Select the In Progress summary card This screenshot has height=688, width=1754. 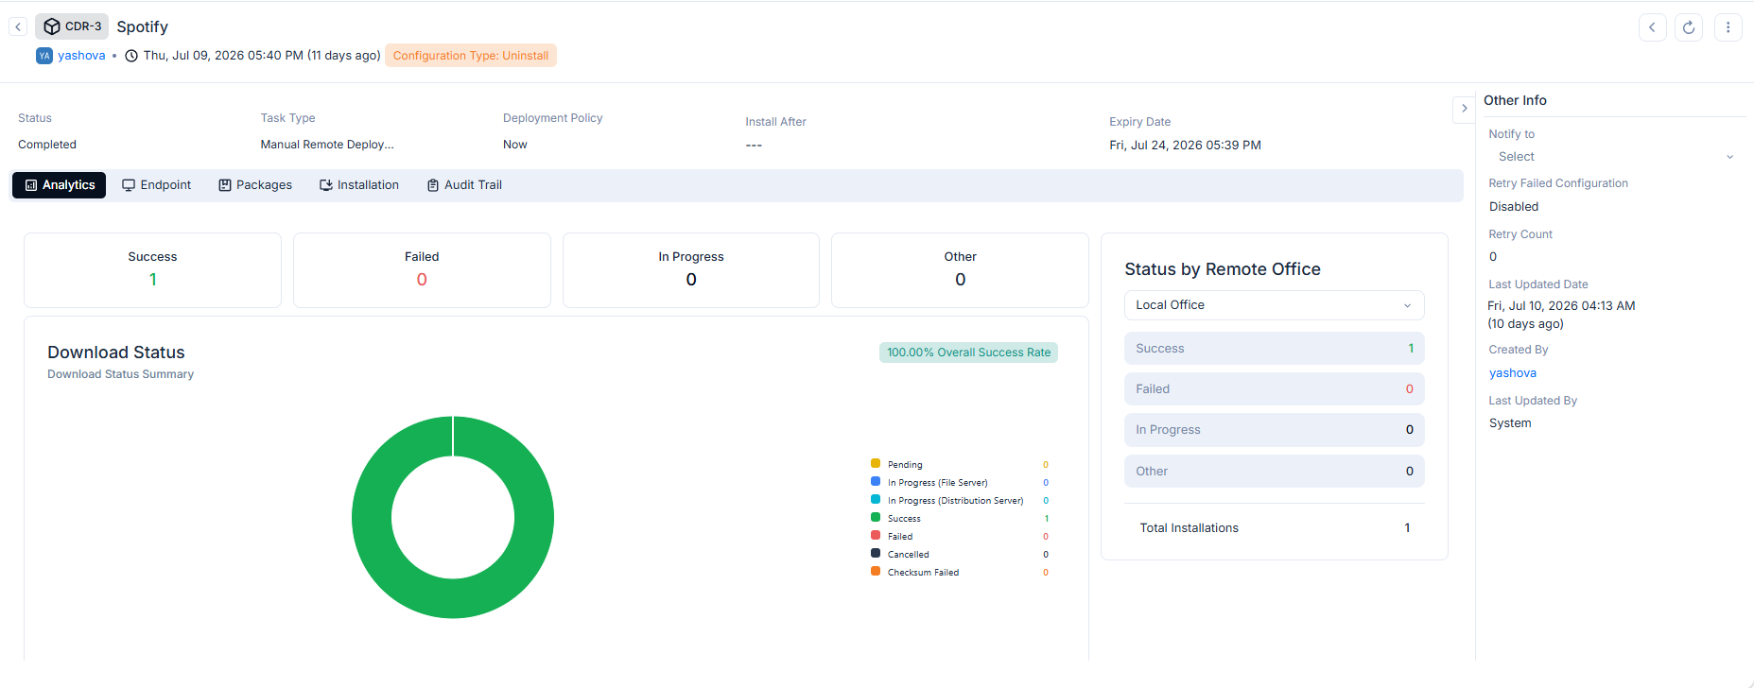coord(691,270)
